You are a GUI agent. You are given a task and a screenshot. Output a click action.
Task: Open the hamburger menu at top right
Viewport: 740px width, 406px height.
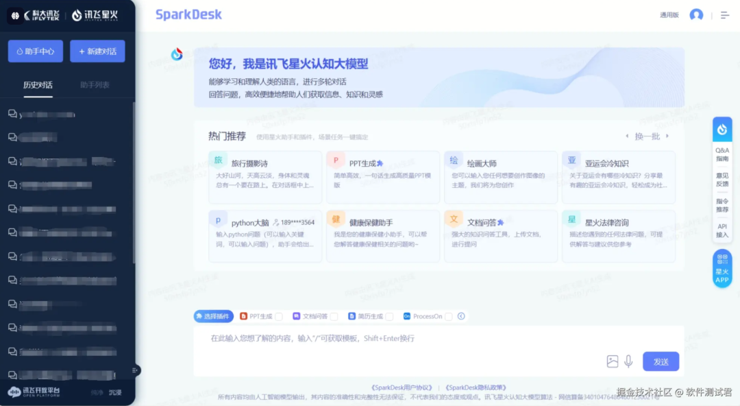click(725, 15)
